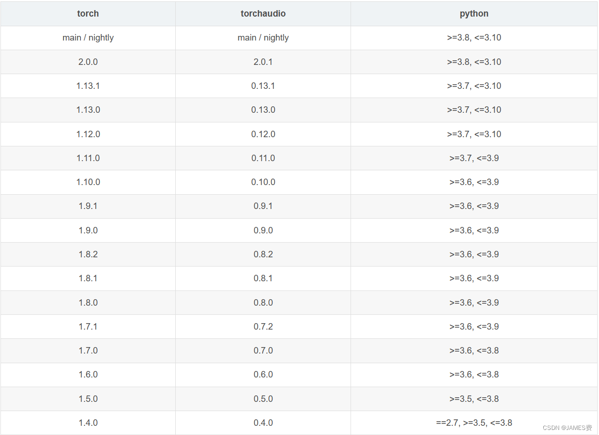The image size is (599, 435).
Task: Click torchaudio version 0.12.0 cell
Action: [x=263, y=134]
